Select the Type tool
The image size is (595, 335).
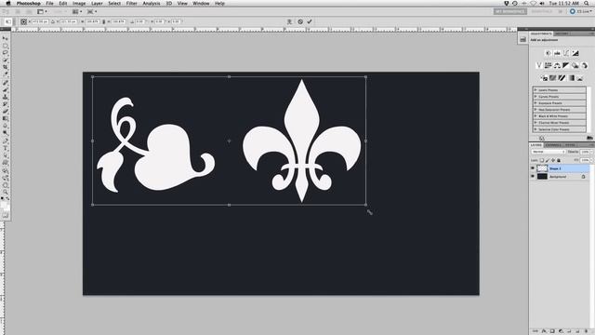[x=6, y=147]
